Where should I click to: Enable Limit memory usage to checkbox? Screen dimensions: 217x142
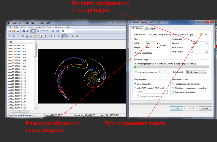[x=136, y=72]
